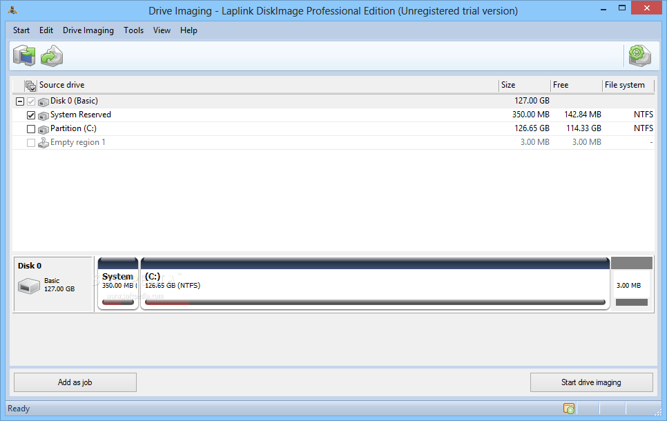Open the Tools menu
The image size is (667, 421).
click(x=133, y=30)
